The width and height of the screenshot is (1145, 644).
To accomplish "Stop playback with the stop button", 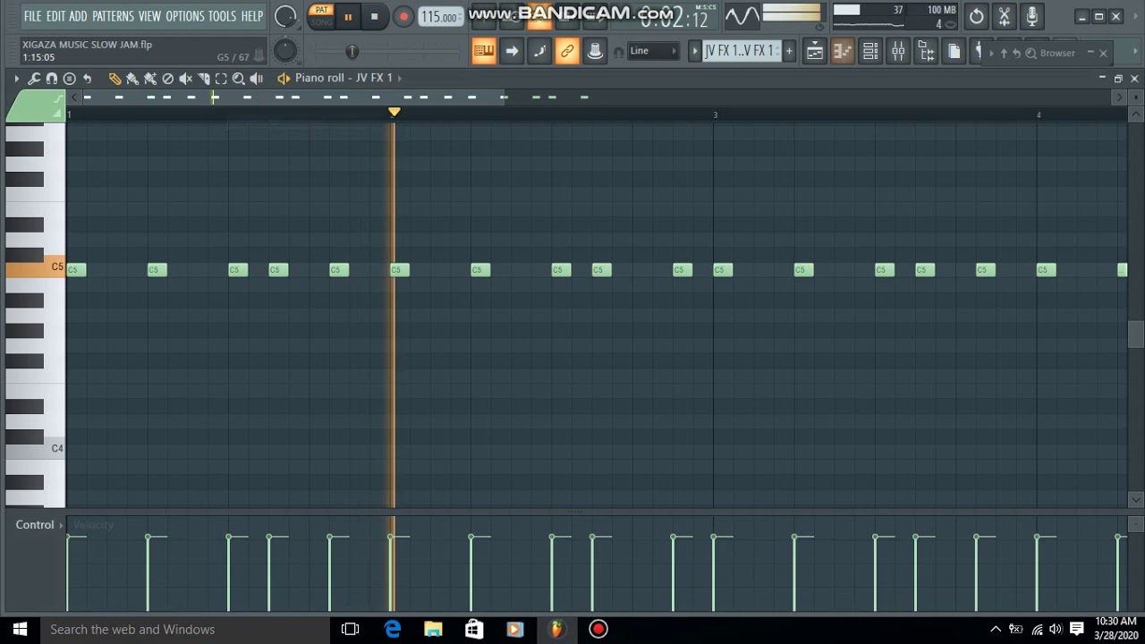I will (374, 16).
